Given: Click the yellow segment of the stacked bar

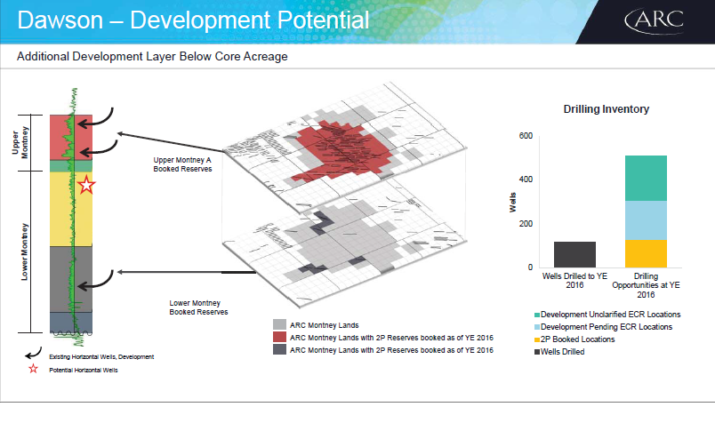Looking at the screenshot, I should tap(646, 253).
